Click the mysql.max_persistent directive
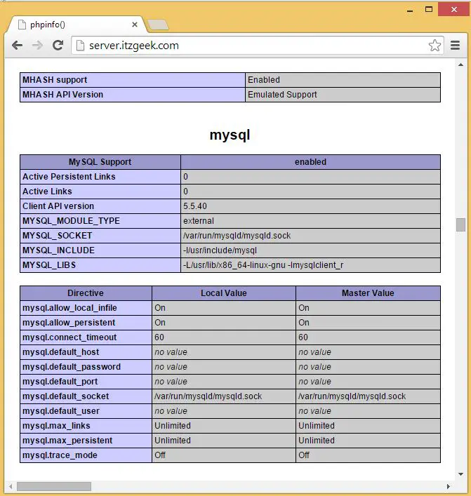Viewport: 471px width, 496px height. [x=67, y=441]
